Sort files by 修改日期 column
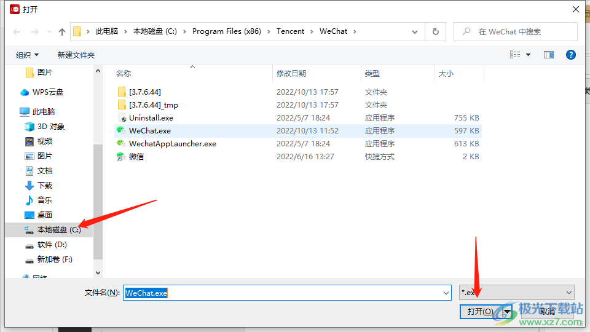Viewport: 590px width, 332px height. click(291, 73)
